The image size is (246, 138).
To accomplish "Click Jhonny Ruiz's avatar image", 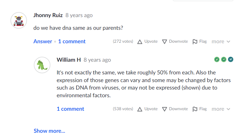I will (19, 20).
